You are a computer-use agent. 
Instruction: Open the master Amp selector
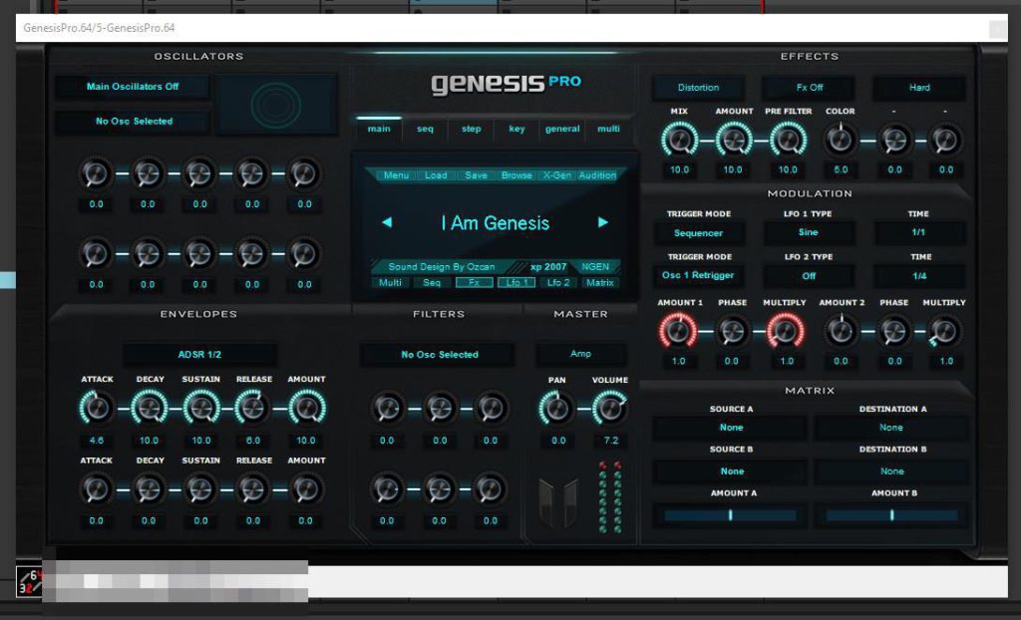(x=581, y=354)
